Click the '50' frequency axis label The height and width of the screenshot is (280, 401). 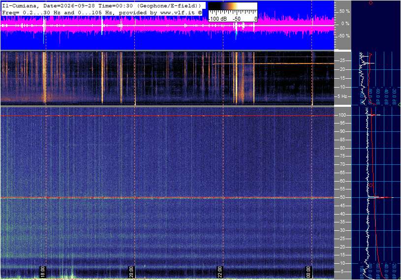click(342, 197)
